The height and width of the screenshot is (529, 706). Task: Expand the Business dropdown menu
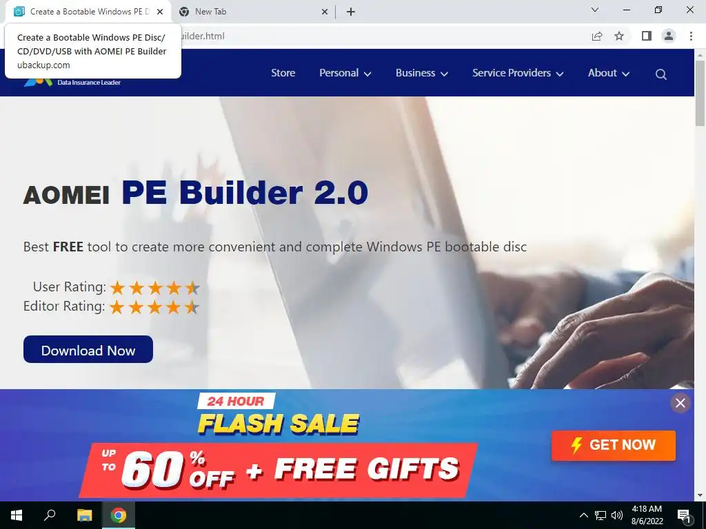click(x=421, y=73)
